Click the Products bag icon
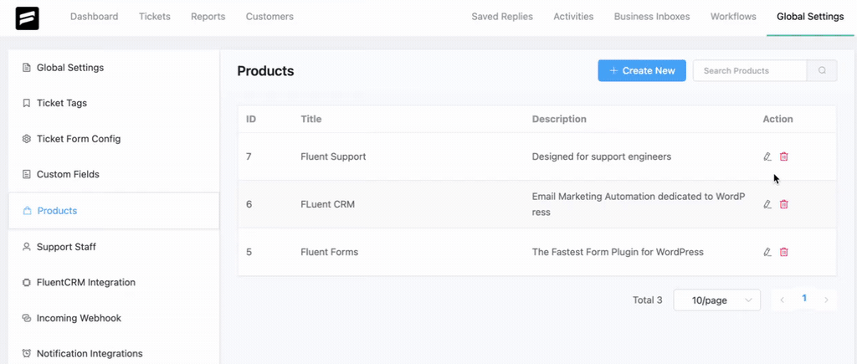This screenshot has width=857, height=364. [x=27, y=211]
